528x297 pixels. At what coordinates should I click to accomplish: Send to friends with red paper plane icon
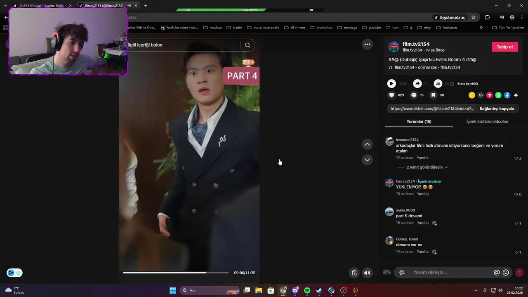tap(490, 95)
